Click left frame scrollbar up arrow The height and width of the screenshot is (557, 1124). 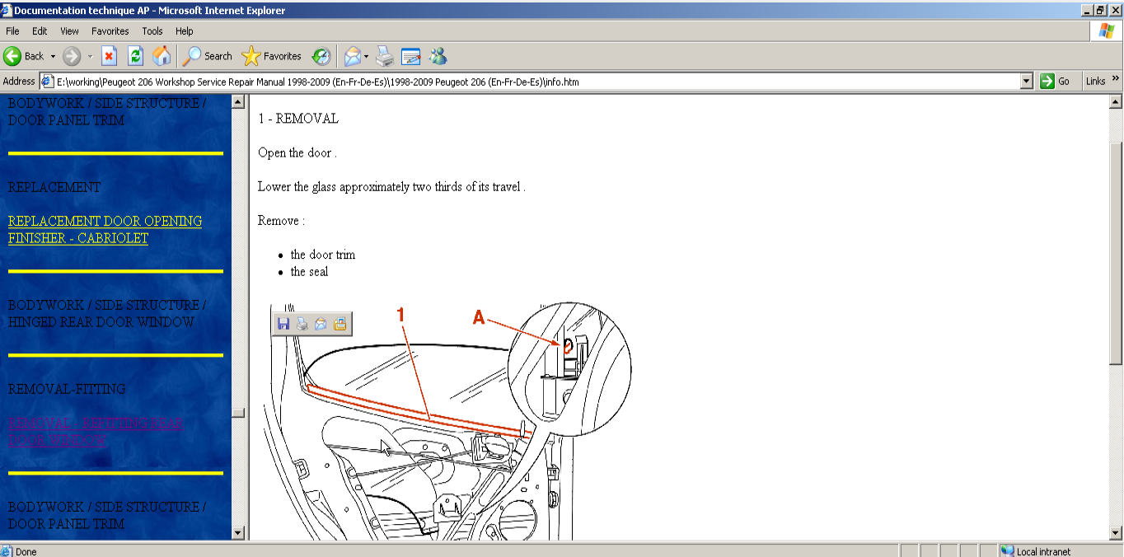coord(238,102)
